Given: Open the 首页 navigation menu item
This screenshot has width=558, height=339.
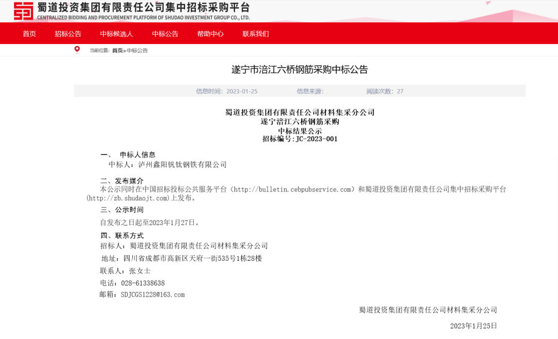Looking at the screenshot, I should [x=29, y=34].
